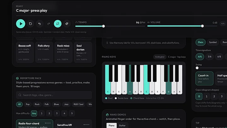This screenshot has width=227, height=128.
Task: Filter repertoire by Pop
Action: tap(28, 104)
